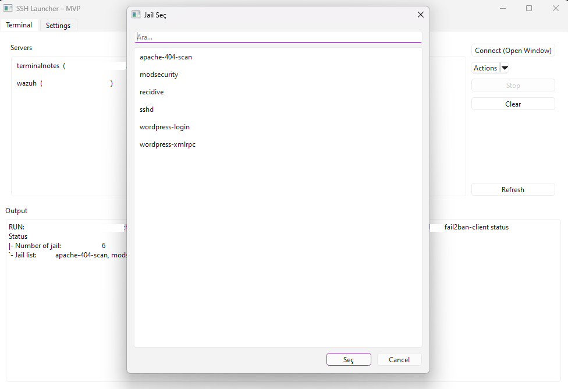
Task: Click the Ara... search field
Action: click(278, 37)
